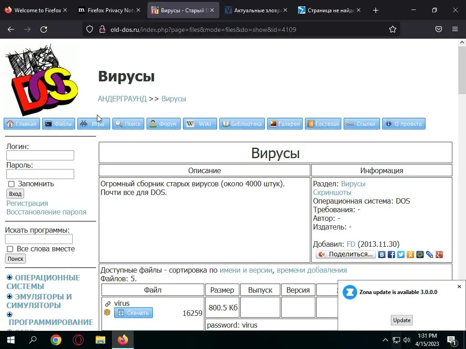Open Регистрация link
The image size is (466, 349).
pos(27,203)
